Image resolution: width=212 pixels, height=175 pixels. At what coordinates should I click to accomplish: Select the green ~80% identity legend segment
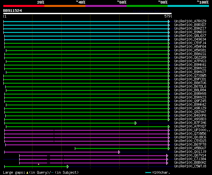coord(147,6)
